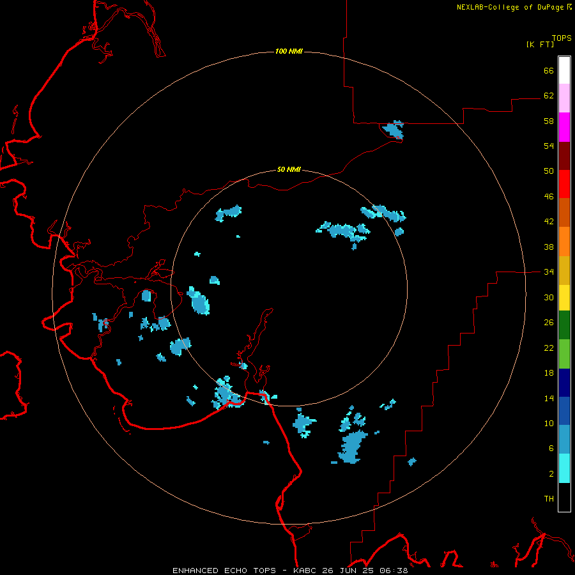Click the 62 scale label
575x575 pixels.
(549, 96)
